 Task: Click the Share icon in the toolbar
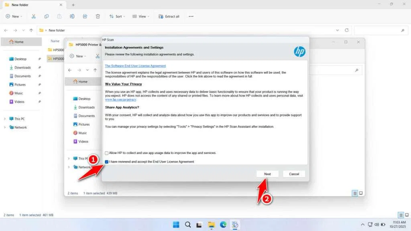(x=85, y=16)
